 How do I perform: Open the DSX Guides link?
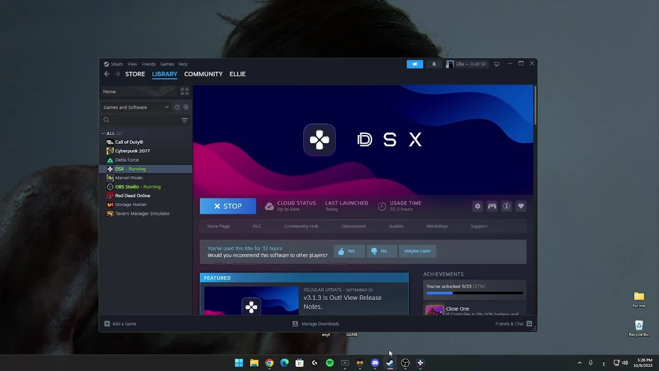pos(396,226)
